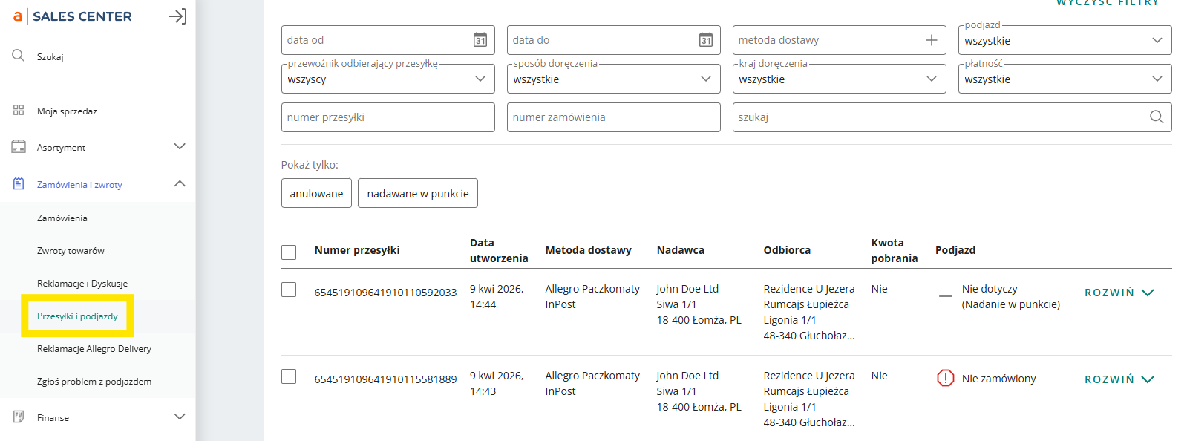Open the podjazd dropdown

click(x=1064, y=41)
